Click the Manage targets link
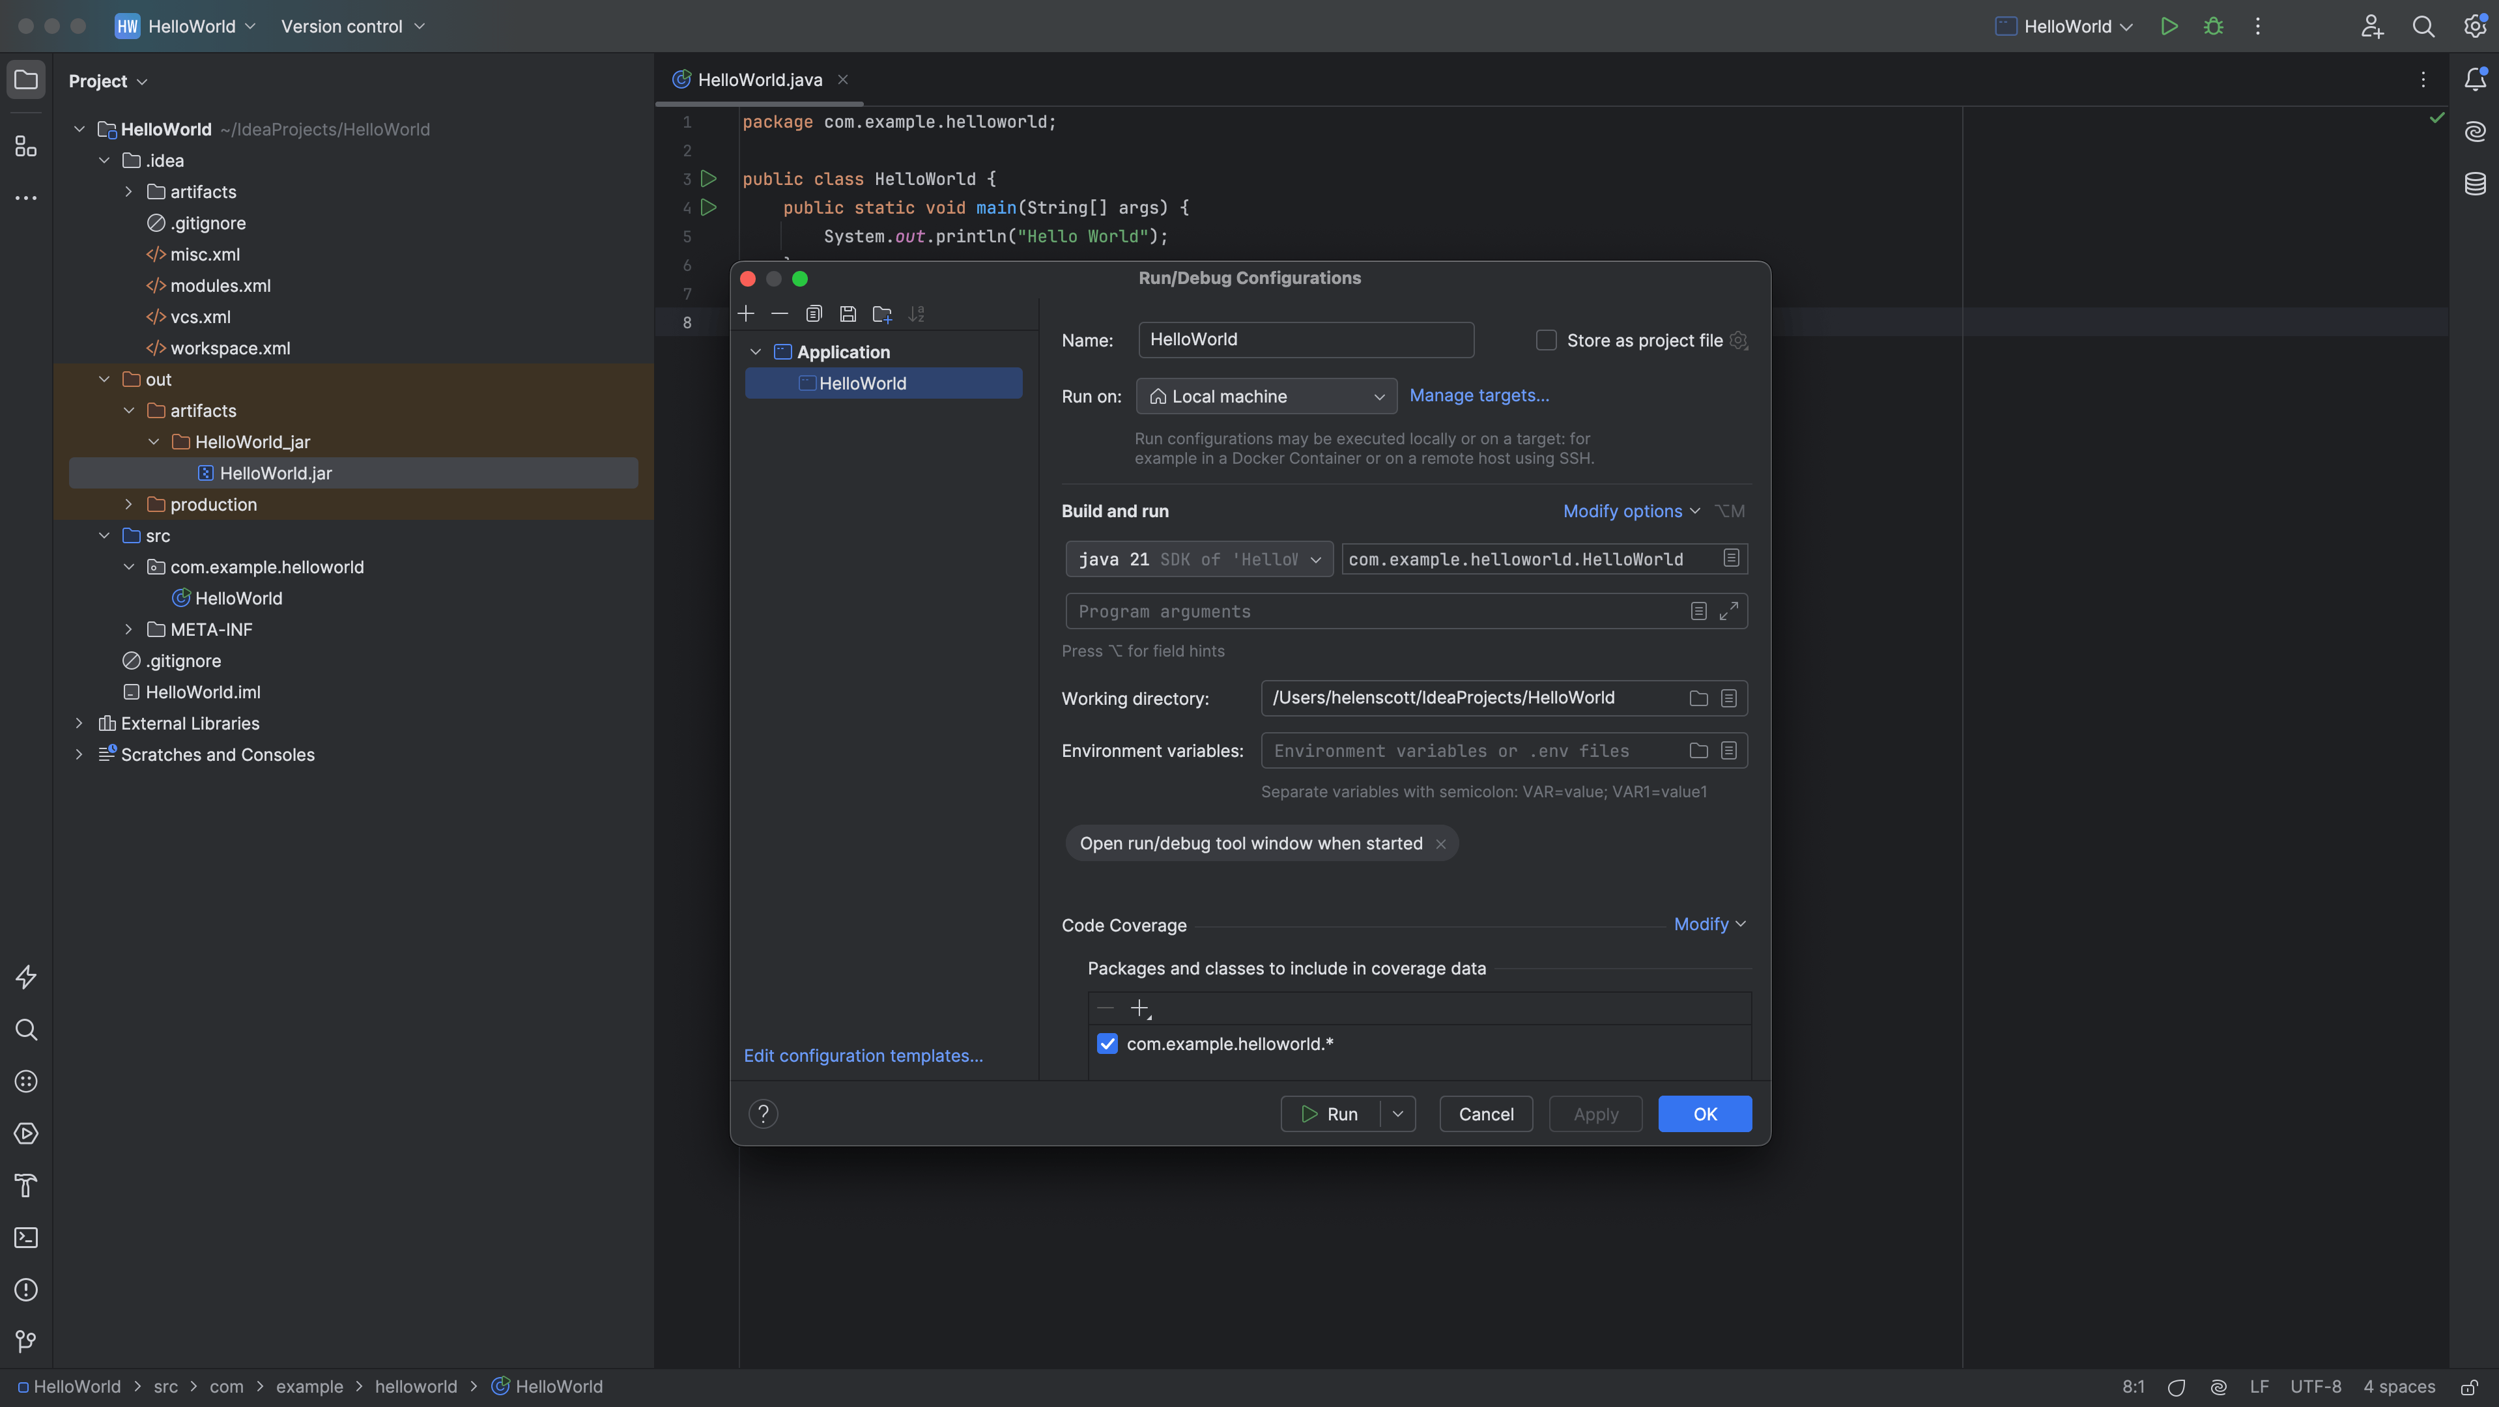Screen dimensions: 2499x1407 (x=1478, y=395)
